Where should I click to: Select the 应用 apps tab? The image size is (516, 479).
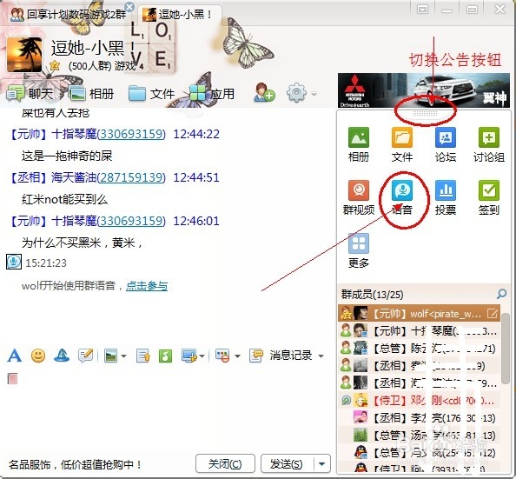click(212, 93)
